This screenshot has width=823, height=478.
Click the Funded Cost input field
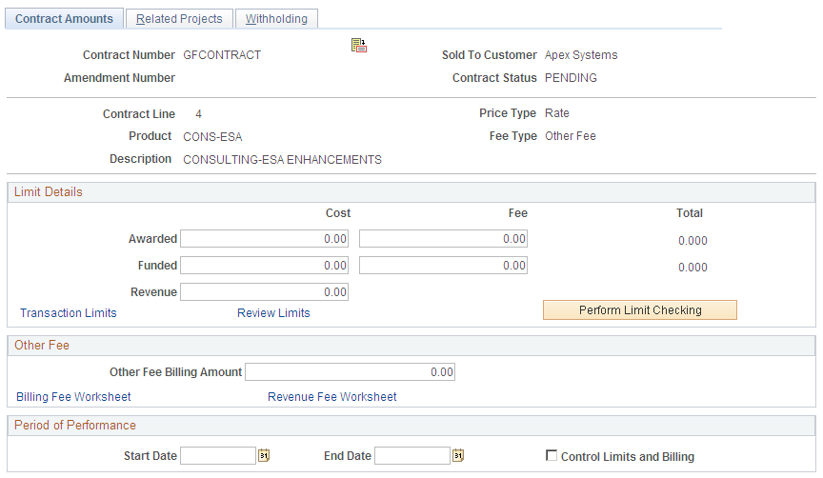tap(265, 266)
